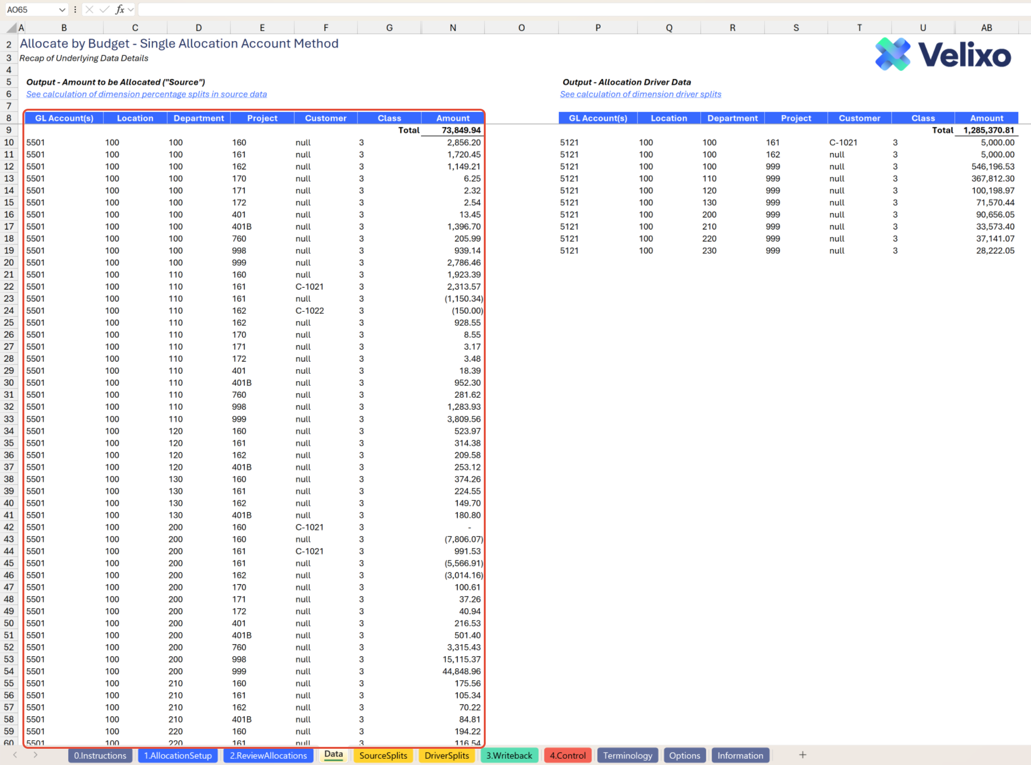Expand the formula bar function dropdown chevron
This screenshot has width=1031, height=765.
pyautogui.click(x=131, y=9)
